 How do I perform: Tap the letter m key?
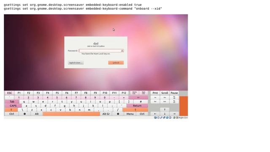coord(89,110)
